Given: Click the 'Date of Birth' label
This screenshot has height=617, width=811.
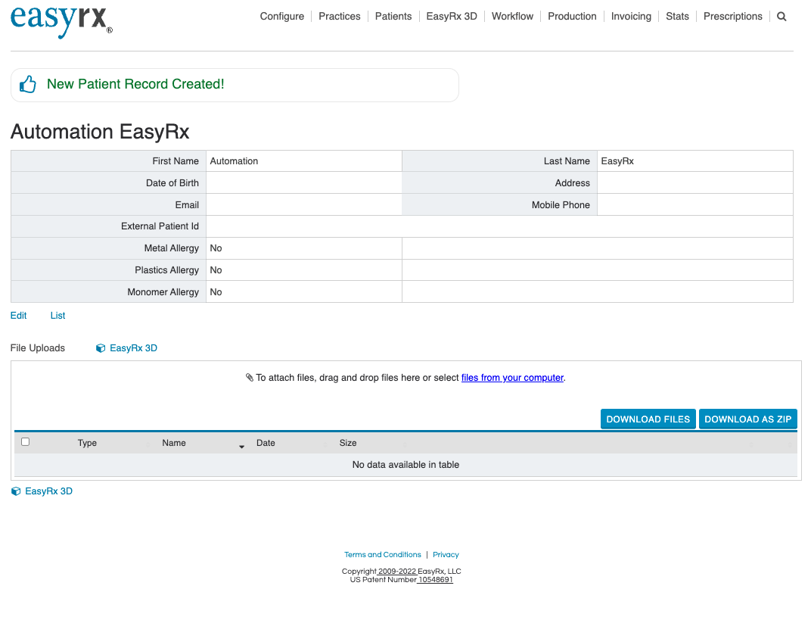Looking at the screenshot, I should pyautogui.click(x=172, y=183).
